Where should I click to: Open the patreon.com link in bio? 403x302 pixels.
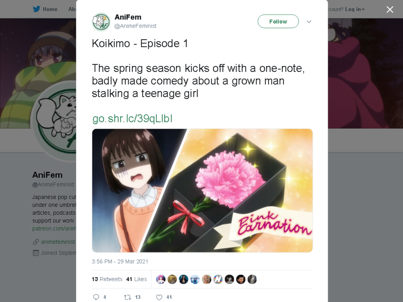point(54,228)
